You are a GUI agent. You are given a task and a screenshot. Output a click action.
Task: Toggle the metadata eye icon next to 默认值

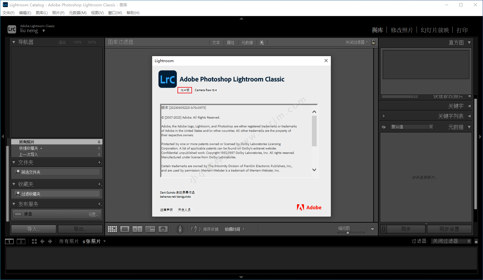[x=383, y=126]
